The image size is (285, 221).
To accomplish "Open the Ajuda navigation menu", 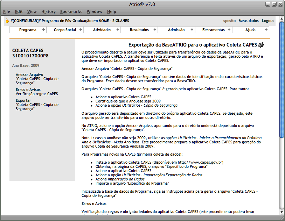I will coord(250,30).
